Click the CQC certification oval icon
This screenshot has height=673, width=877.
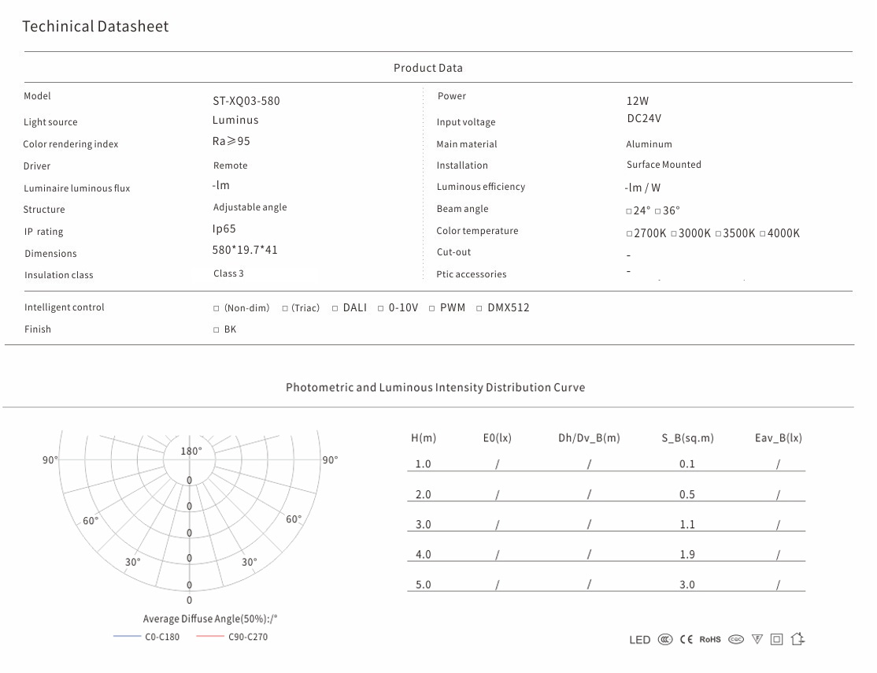[x=736, y=639]
